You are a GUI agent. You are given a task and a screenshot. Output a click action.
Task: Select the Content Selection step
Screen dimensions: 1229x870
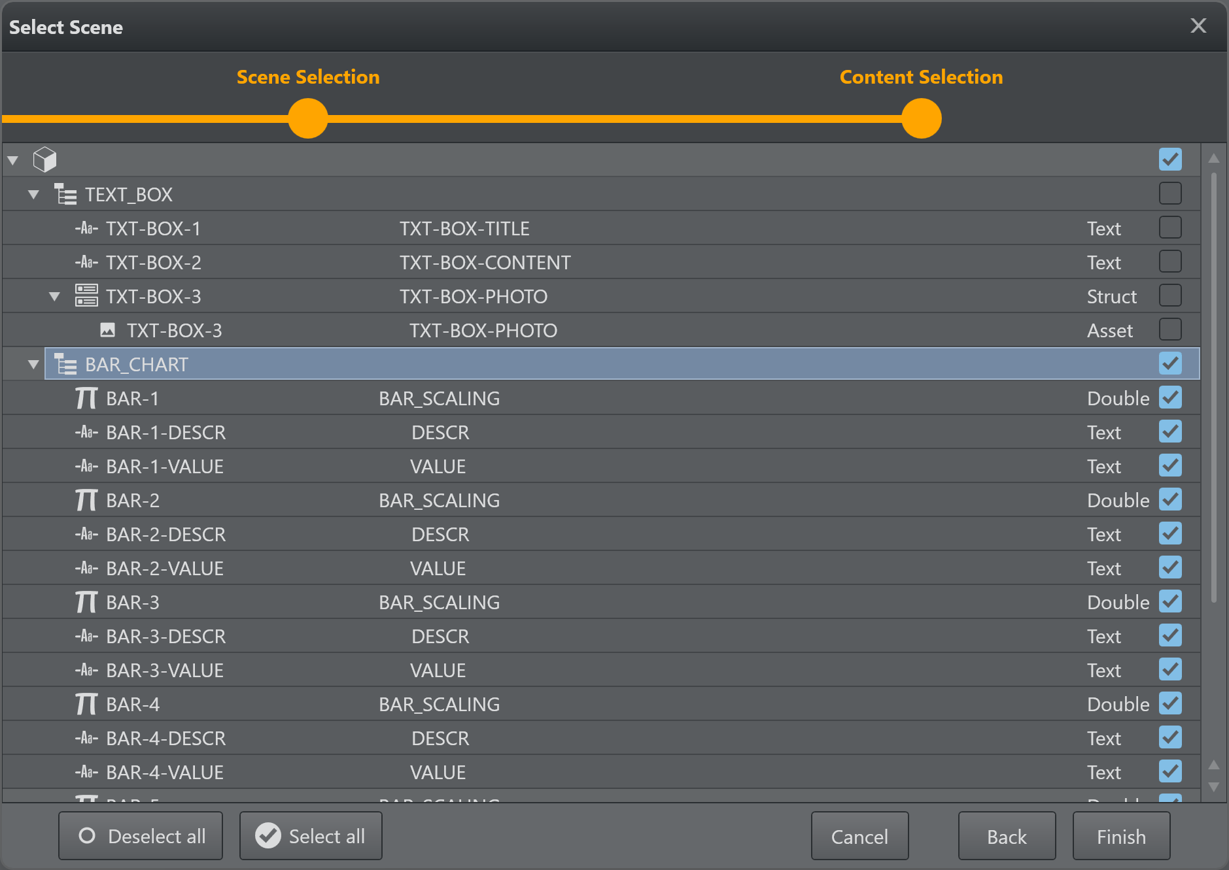[920, 77]
